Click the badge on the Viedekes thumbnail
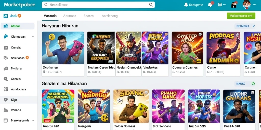The height and width of the screenshot is (130, 261). (x=166, y=35)
